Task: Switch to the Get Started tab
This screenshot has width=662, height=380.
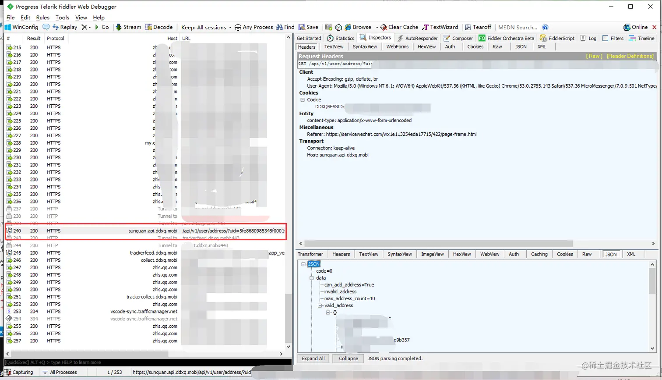Action: tap(309, 38)
